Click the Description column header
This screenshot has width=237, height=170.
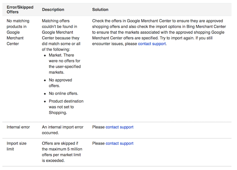click(x=53, y=10)
